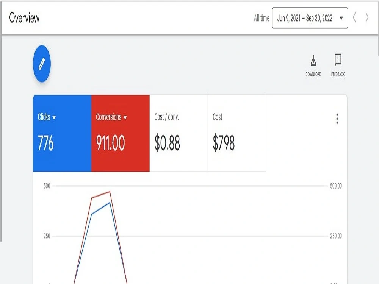Select the blue Clicks 776 card

click(x=62, y=133)
